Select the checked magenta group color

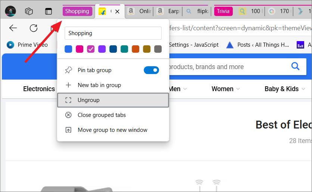coord(91,49)
